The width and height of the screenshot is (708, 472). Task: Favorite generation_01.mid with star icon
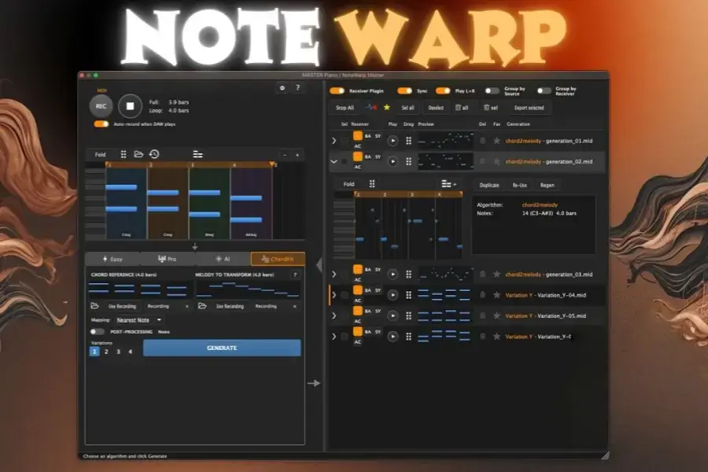496,141
